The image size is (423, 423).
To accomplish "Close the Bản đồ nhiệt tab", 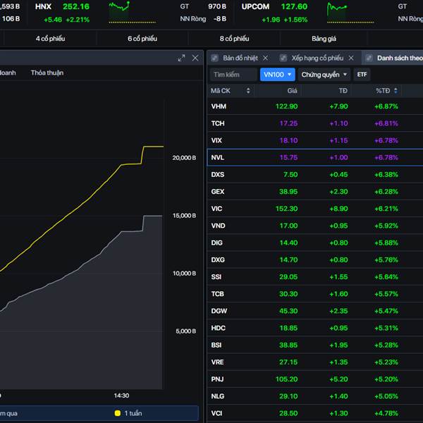I will 265,58.
